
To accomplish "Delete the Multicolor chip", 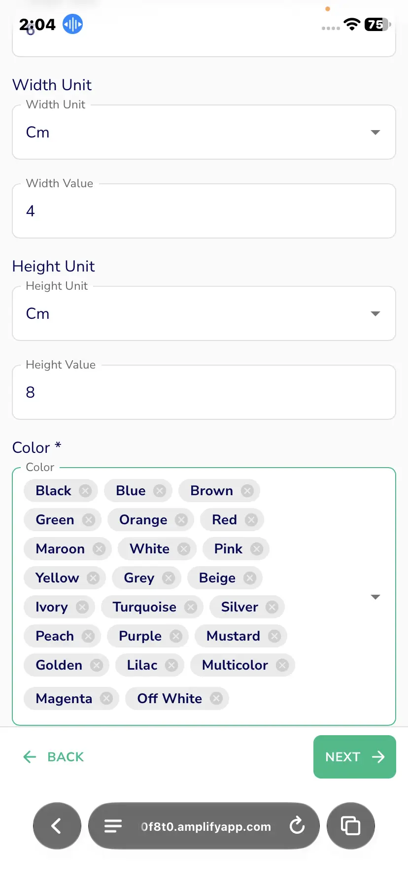I will (x=282, y=665).
